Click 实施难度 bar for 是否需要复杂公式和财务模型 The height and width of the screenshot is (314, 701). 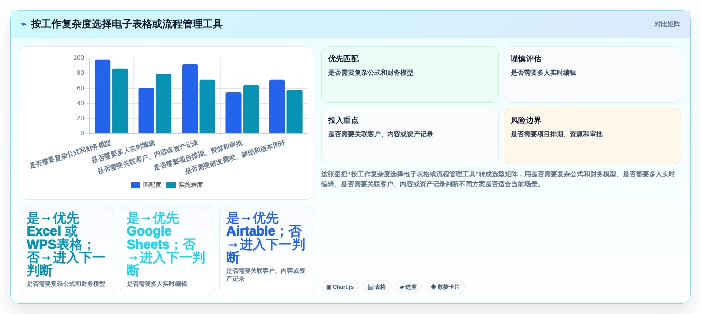point(120,101)
